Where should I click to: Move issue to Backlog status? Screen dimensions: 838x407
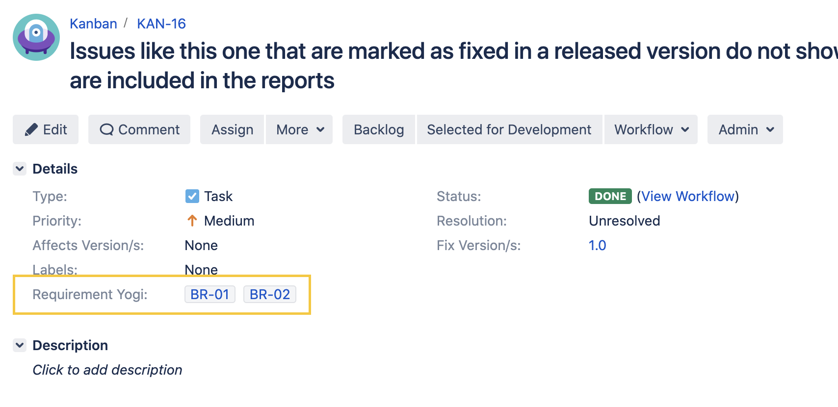coord(379,129)
